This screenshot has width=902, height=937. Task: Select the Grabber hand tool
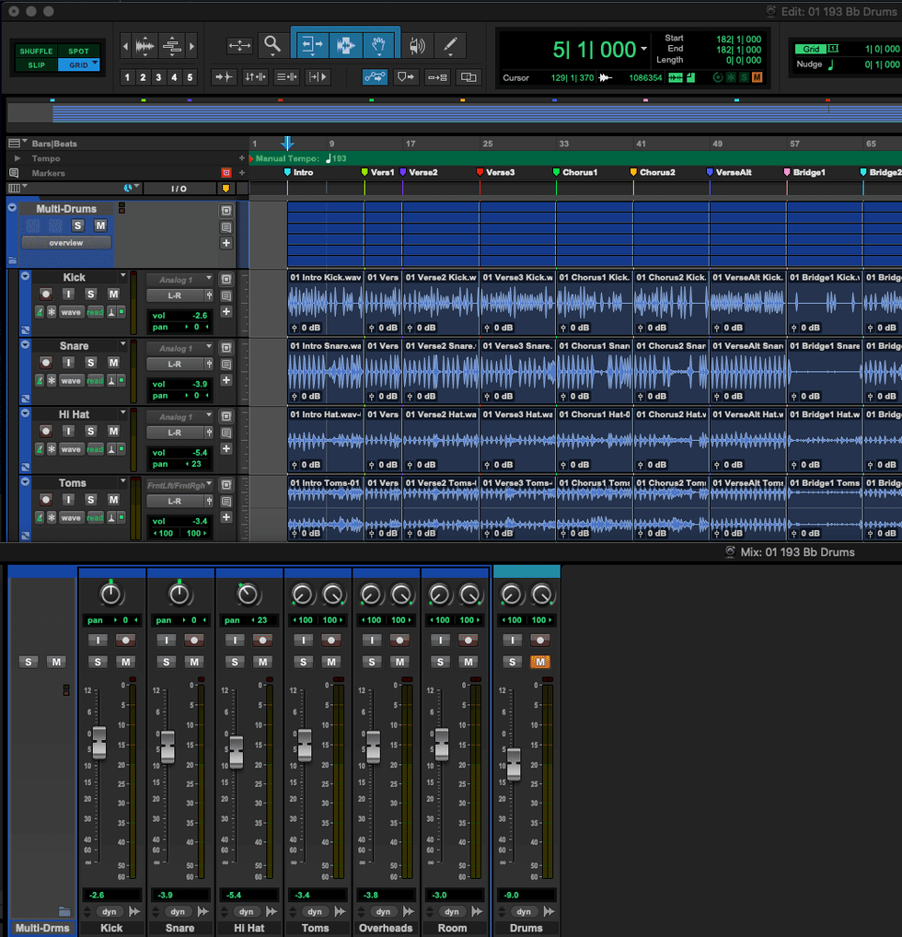point(377,44)
